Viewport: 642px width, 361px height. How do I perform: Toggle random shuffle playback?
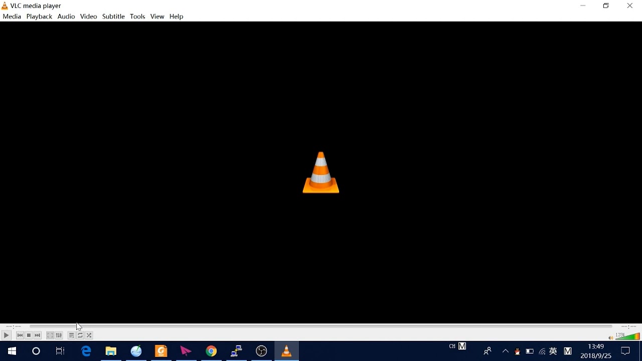tap(89, 335)
